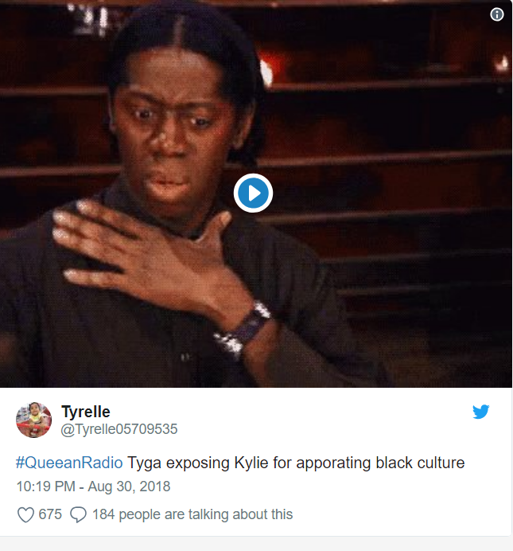Click the Aug 30, 2018 date text
The height and width of the screenshot is (551, 513).
(129, 487)
